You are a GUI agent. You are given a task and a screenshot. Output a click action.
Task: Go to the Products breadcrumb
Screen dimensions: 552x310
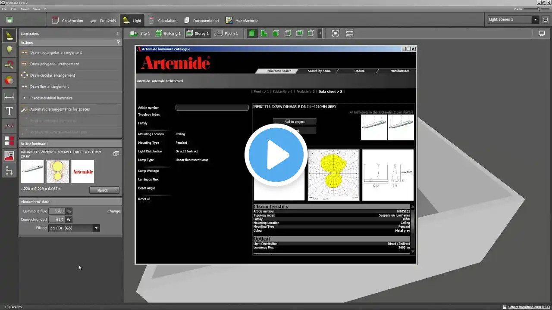(x=305, y=92)
